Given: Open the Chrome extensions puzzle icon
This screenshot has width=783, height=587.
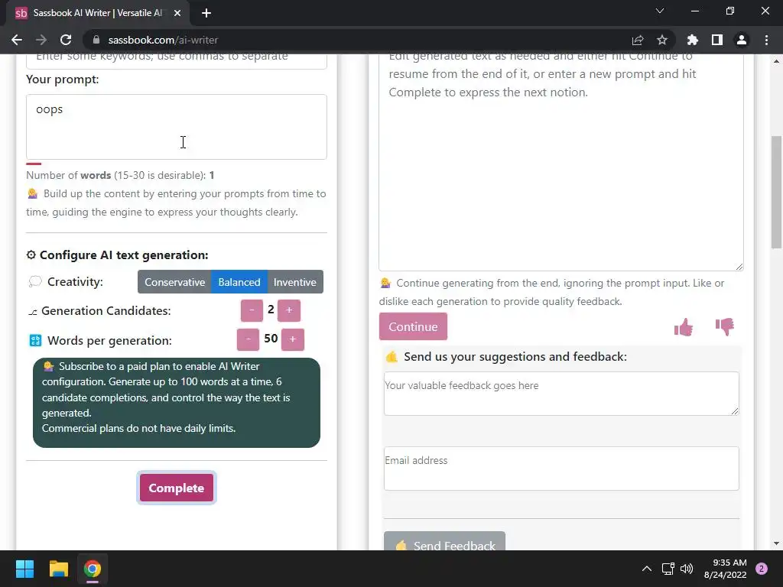Looking at the screenshot, I should tap(692, 40).
